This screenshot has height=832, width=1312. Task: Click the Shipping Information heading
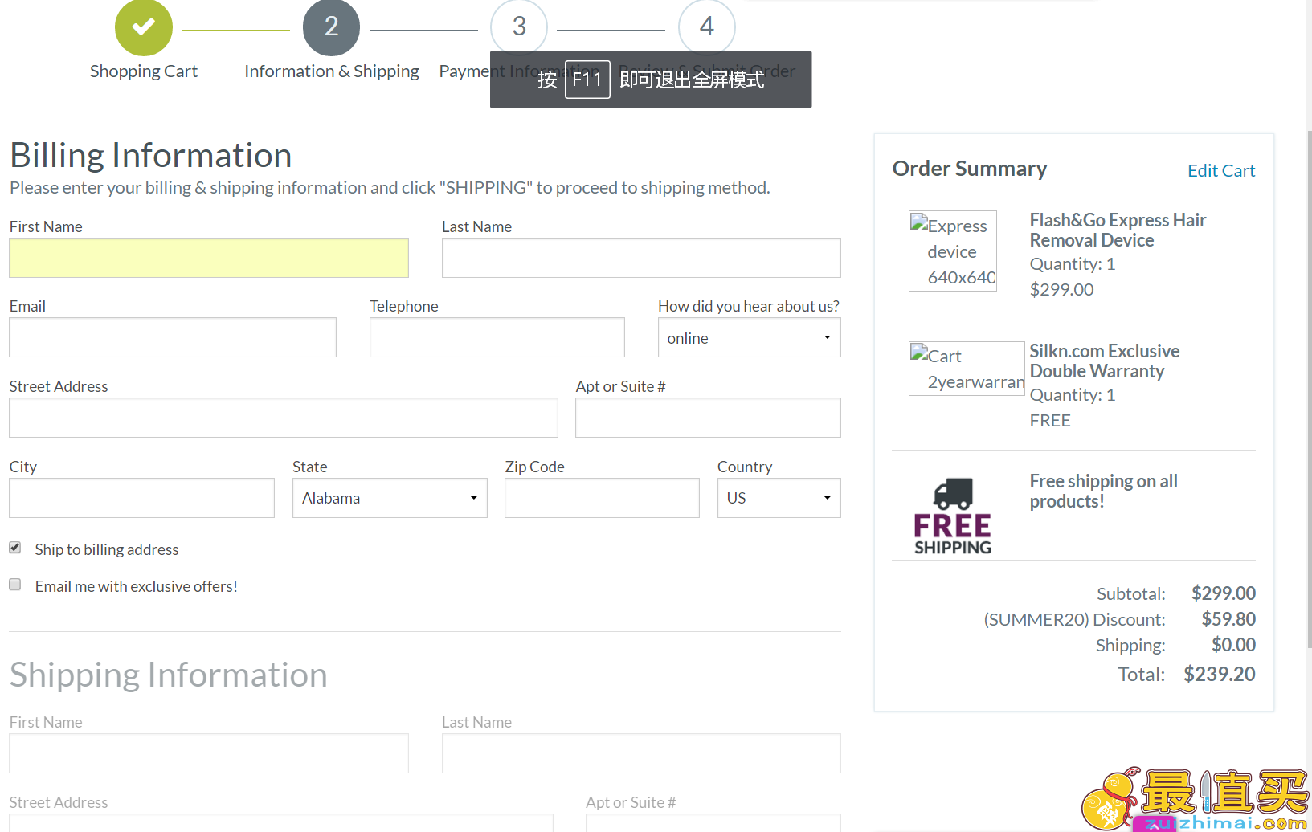click(x=169, y=675)
